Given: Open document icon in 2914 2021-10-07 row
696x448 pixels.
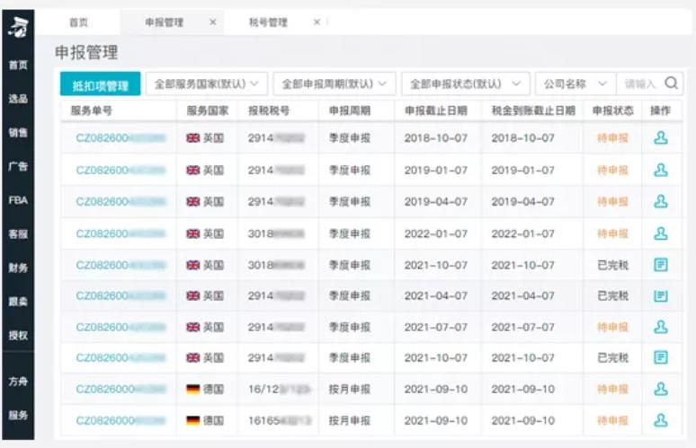Looking at the screenshot, I should 661,357.
